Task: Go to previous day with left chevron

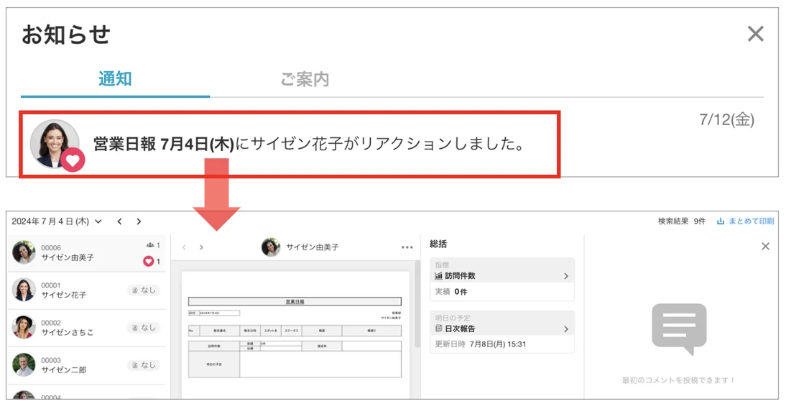Action: [x=119, y=221]
